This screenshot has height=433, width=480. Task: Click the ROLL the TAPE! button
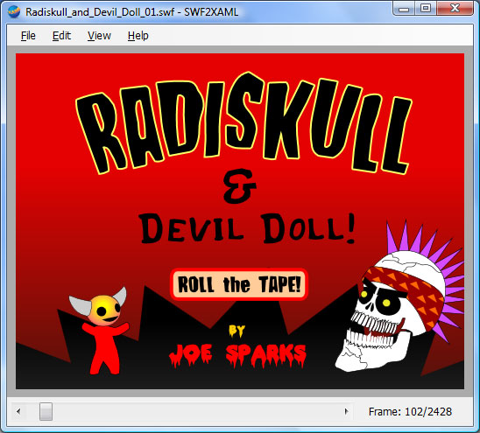239,284
